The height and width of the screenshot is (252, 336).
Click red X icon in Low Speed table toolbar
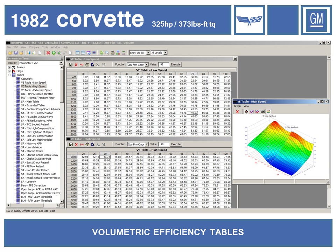(x=76, y=65)
